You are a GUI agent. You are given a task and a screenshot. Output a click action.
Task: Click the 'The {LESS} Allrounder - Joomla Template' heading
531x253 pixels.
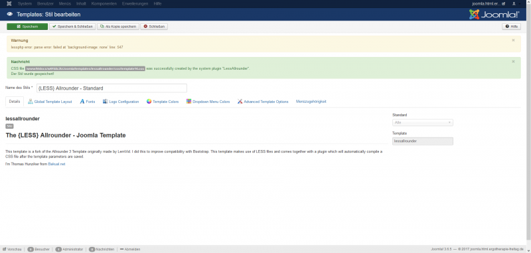(66, 135)
